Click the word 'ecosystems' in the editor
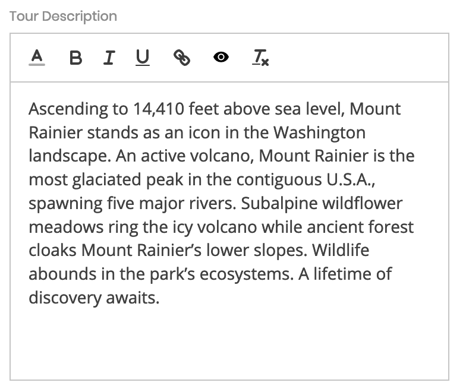This screenshot has height=392, width=466. pyautogui.click(x=244, y=274)
